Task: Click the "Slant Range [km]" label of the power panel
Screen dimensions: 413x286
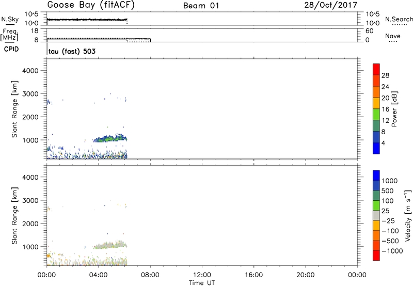Action: [x=14, y=109]
